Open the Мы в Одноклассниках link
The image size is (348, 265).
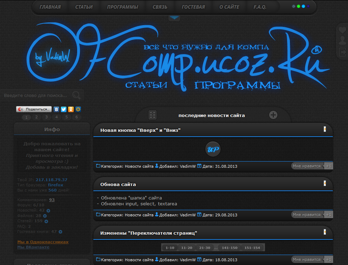coord(43,242)
